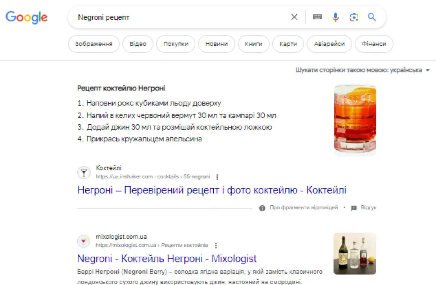Screen dimensions: 436x285
Task: Click the Коктейлі site favicon
Action: [x=84, y=173]
